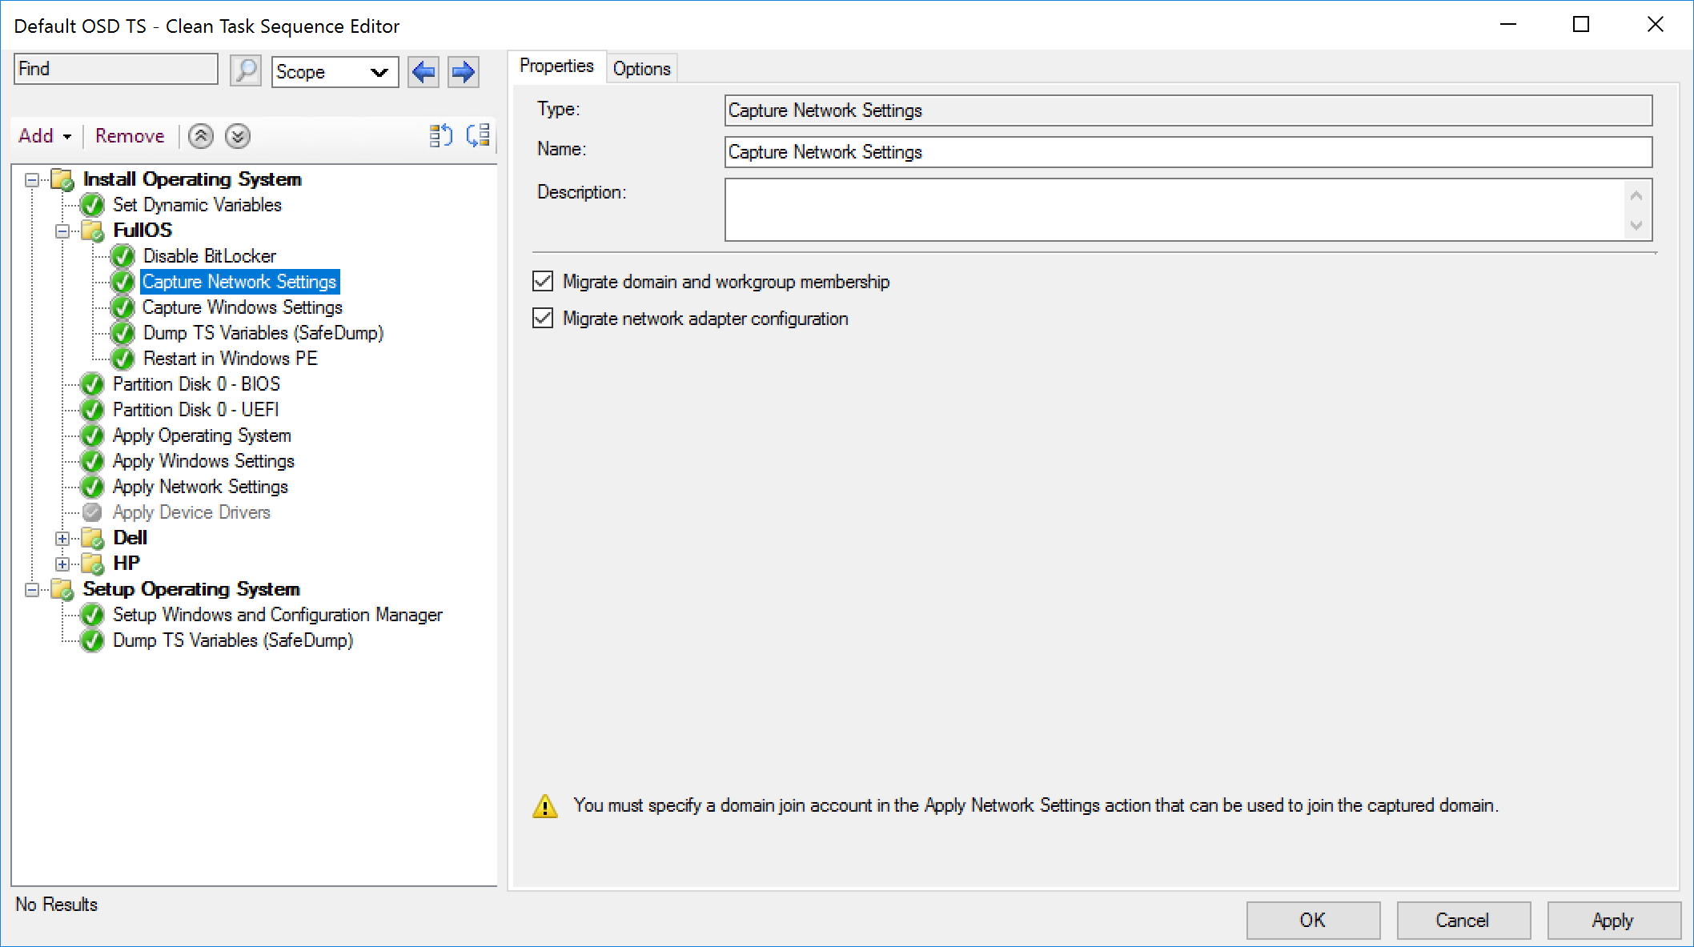Viewport: 1694px width, 947px height.
Task: Collapse the FullOS group
Action: [x=62, y=231]
